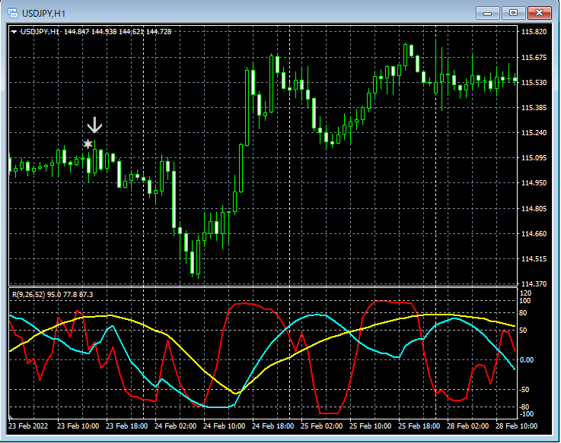Click the indicator scale value 120

525,293
